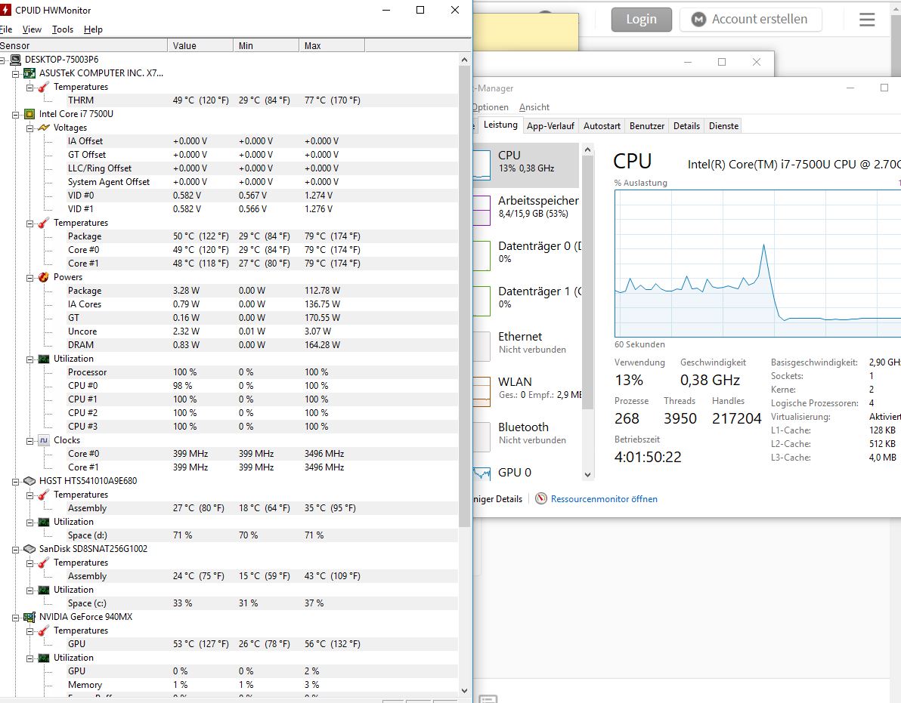901x703 pixels.
Task: Collapse the Clocks branch
Action: tap(30, 441)
